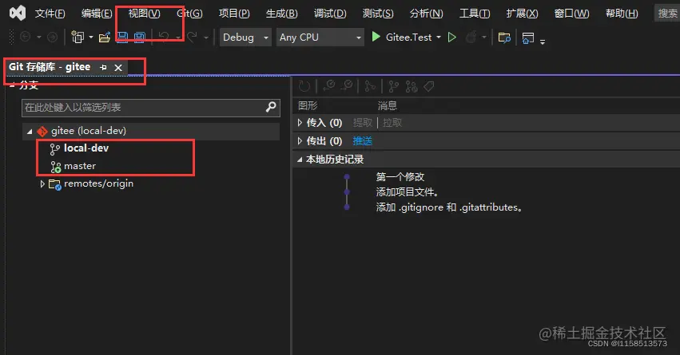Open the Gitee.Test startup project dropdown arrow
This screenshot has height=355, width=680.
439,37
